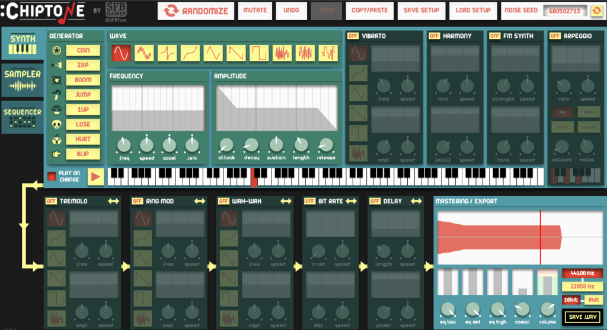Choose 8bit export depth
Viewport: 607px width, 330px height.
[x=594, y=300]
